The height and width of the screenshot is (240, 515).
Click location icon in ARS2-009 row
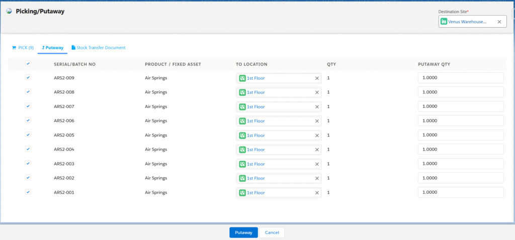click(242, 78)
